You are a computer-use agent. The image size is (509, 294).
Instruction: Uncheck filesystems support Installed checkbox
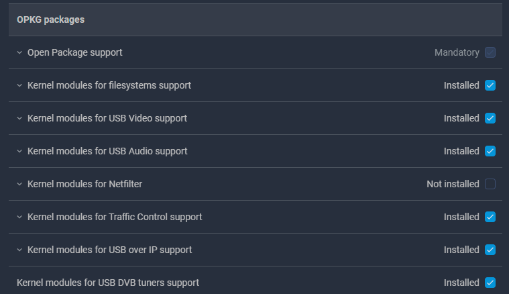click(x=490, y=85)
